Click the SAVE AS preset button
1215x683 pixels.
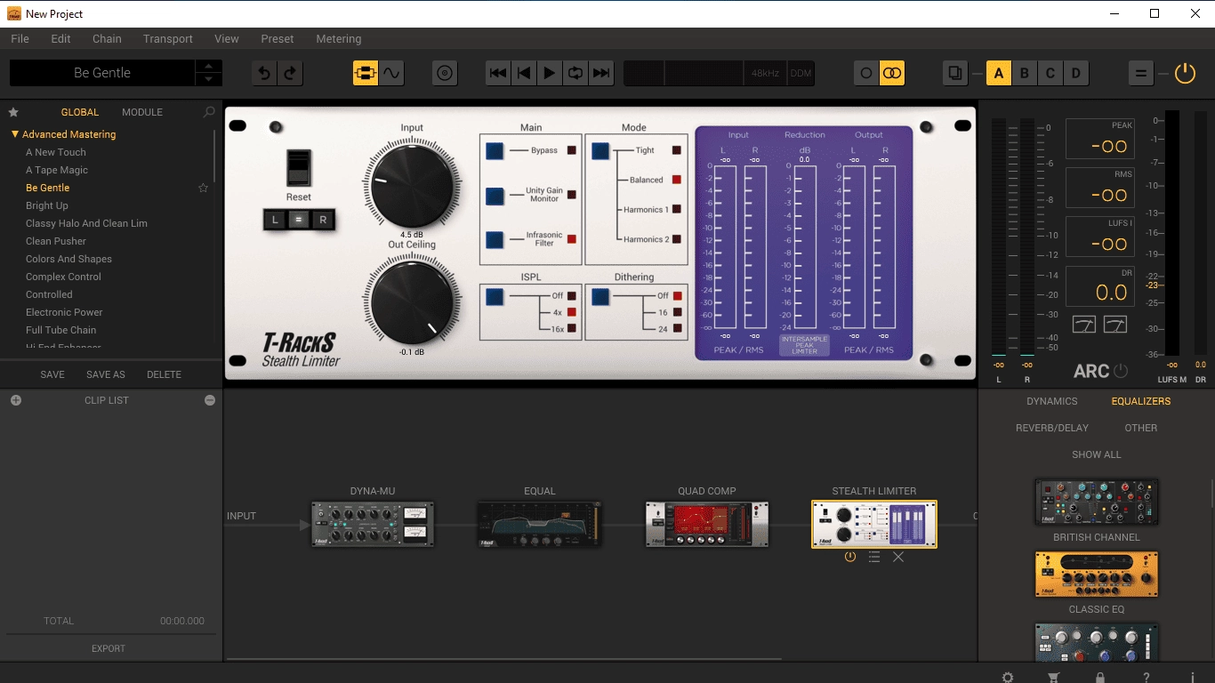pyautogui.click(x=106, y=374)
